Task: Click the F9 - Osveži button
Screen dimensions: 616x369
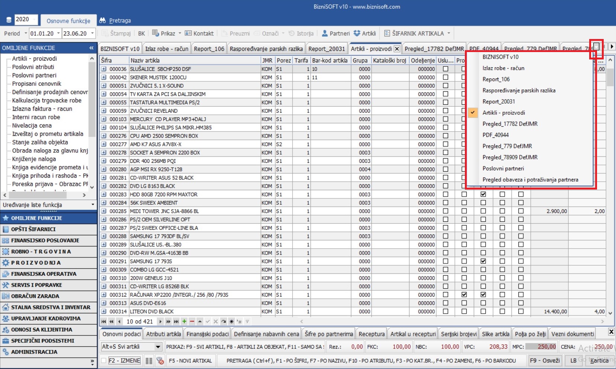Action: point(545,360)
